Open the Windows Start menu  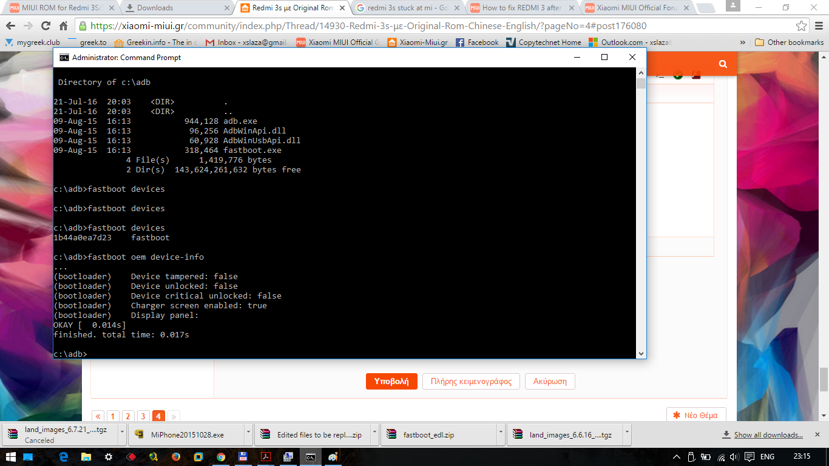pyautogui.click(x=11, y=456)
